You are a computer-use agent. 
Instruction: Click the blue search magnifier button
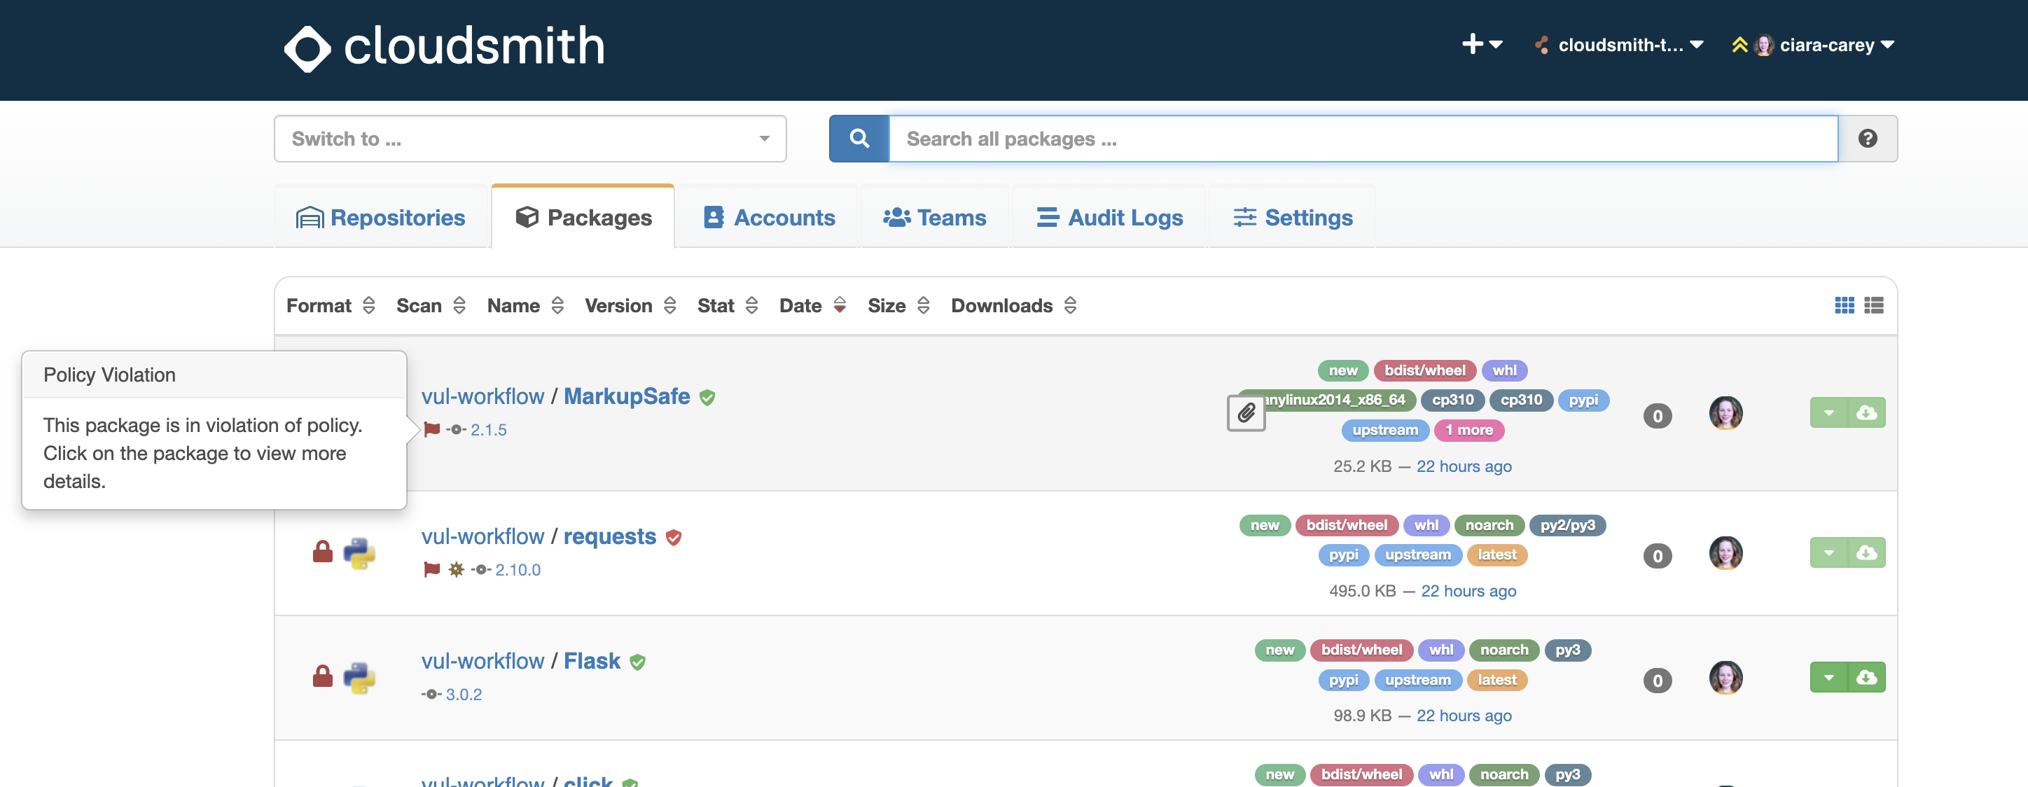click(859, 139)
